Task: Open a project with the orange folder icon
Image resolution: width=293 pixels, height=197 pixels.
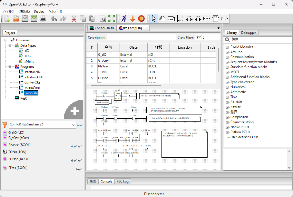Action: 16,19
